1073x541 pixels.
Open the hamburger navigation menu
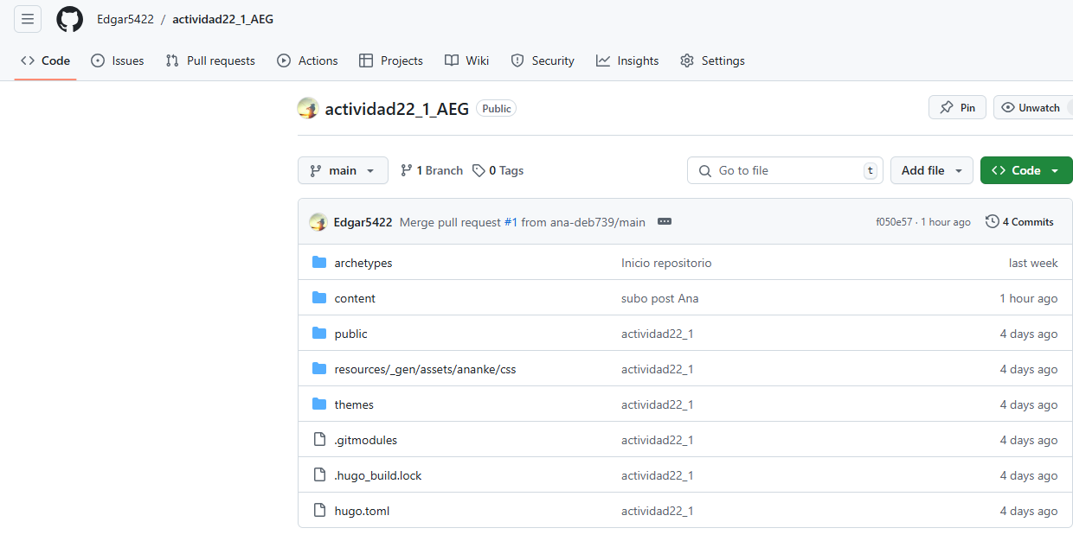tap(28, 19)
